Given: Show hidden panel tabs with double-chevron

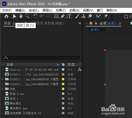Looking at the screenshot, I should point(80,23).
